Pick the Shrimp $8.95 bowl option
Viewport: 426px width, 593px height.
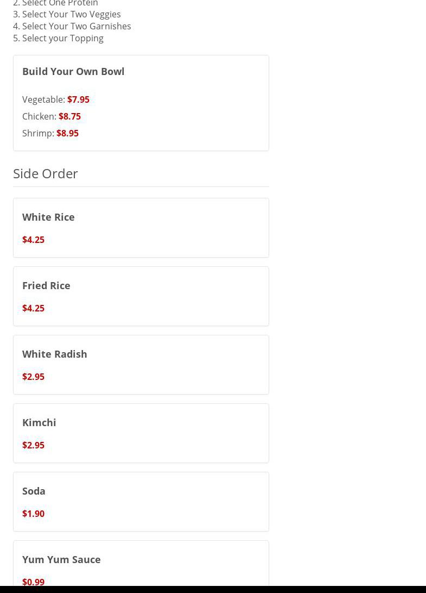point(67,133)
